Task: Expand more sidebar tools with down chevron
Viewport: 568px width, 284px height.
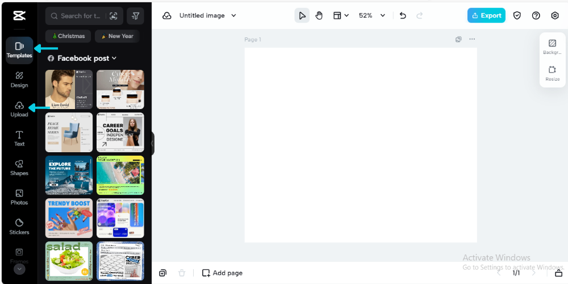Action: (19, 269)
